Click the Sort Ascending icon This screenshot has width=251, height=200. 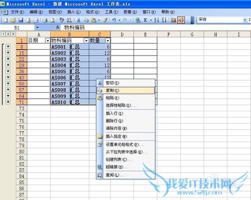[x=157, y=20]
